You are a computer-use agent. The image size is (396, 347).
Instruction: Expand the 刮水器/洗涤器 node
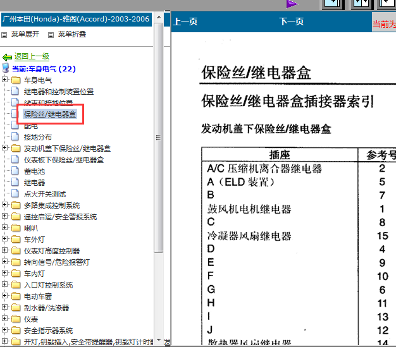point(4,307)
